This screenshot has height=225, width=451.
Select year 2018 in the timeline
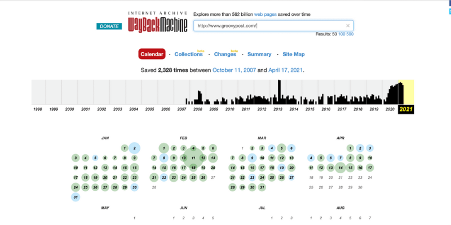358,109
